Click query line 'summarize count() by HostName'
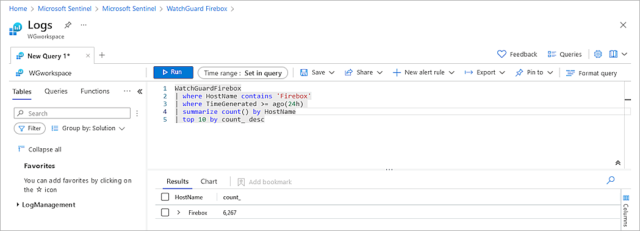 tap(239, 111)
